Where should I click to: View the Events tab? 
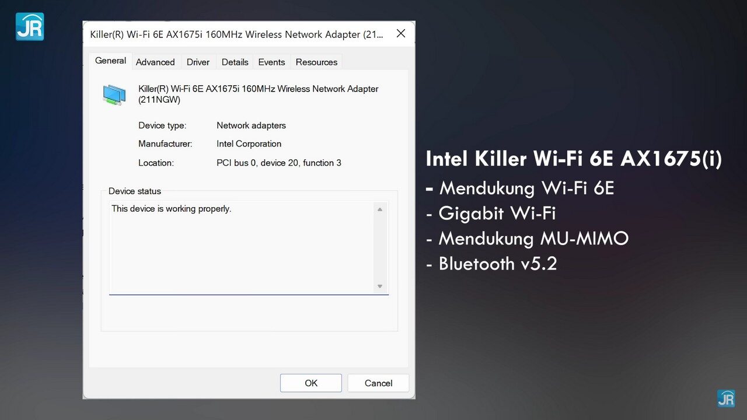pyautogui.click(x=271, y=62)
